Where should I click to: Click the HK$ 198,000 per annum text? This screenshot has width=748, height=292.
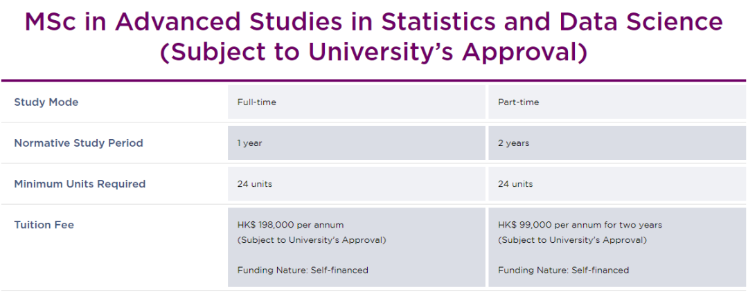290,225
